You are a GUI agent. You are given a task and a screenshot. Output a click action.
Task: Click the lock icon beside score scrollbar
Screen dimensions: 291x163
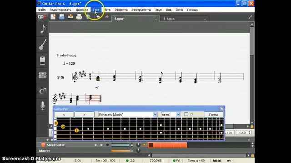point(252,126)
